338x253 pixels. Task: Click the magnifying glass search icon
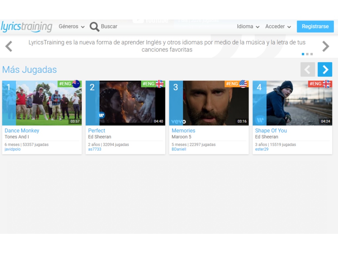click(94, 27)
